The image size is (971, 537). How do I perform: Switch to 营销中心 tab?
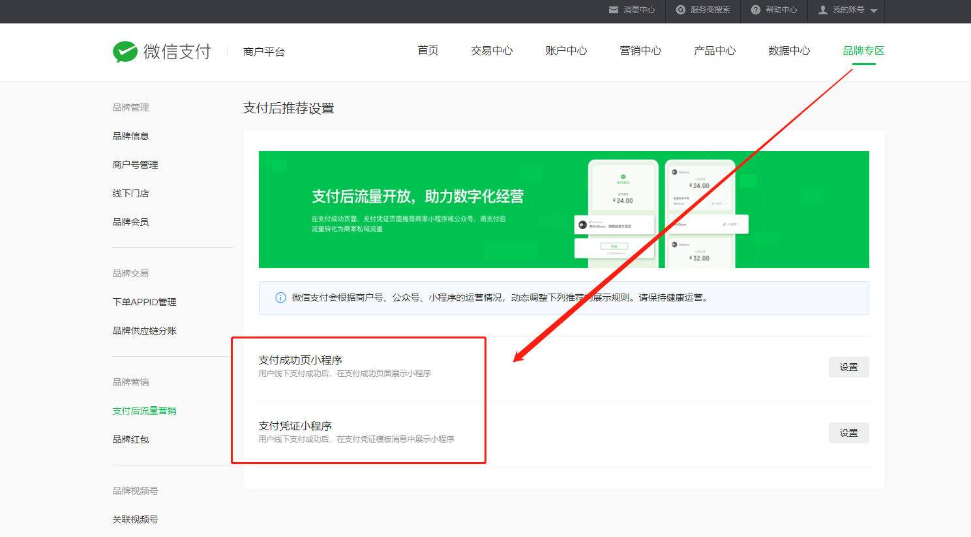[x=641, y=51]
